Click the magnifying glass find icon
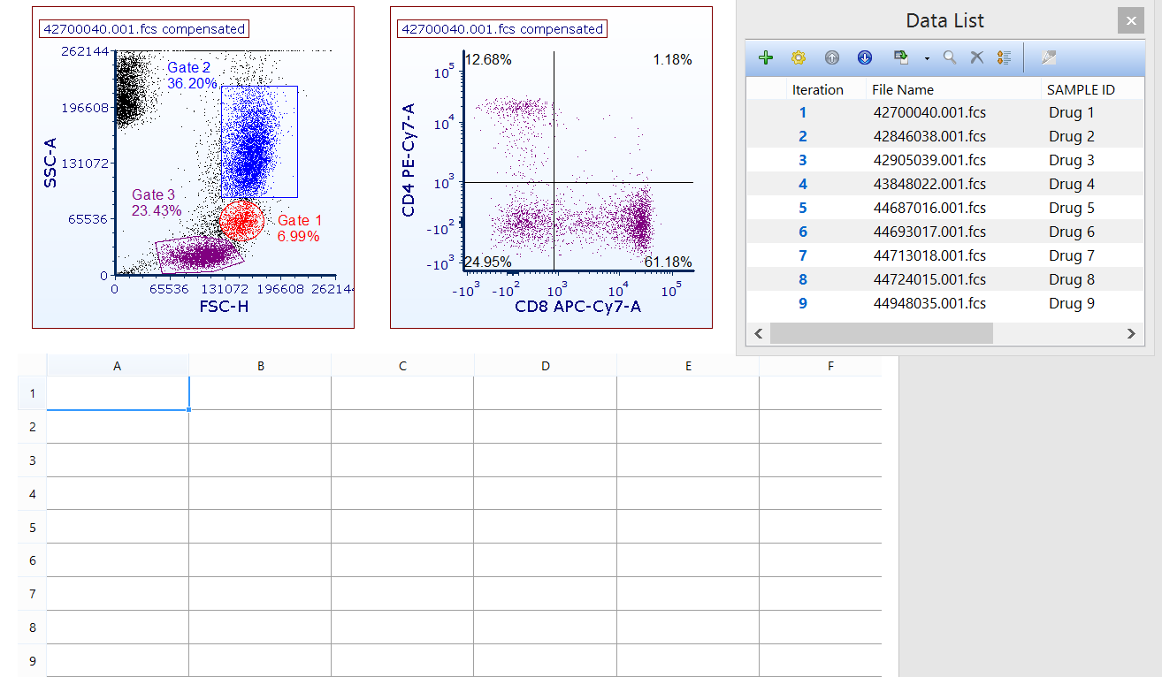The height and width of the screenshot is (677, 1162). (x=950, y=57)
